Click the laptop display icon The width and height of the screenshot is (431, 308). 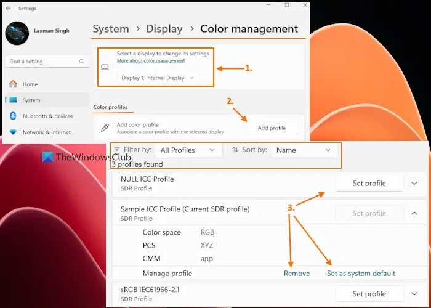point(105,67)
